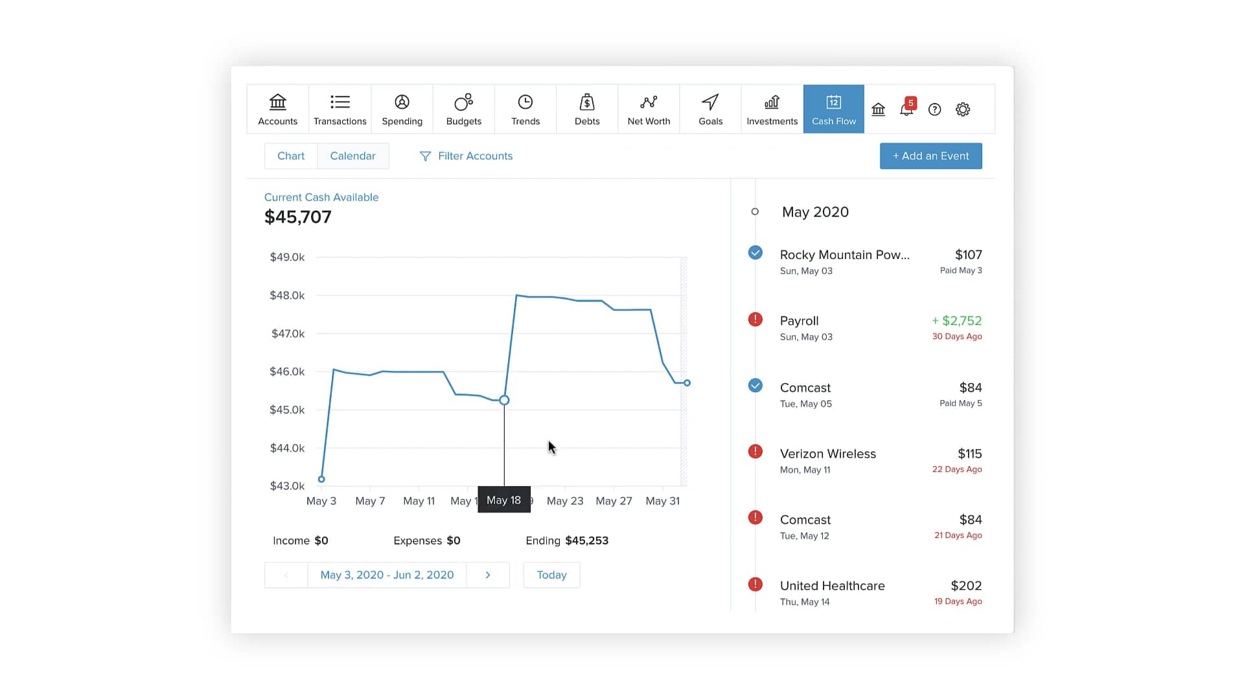Switch to the Chart tab

point(290,155)
